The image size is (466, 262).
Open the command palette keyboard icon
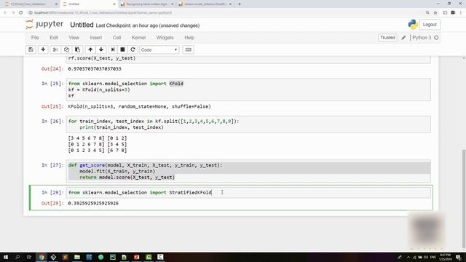coord(188,49)
